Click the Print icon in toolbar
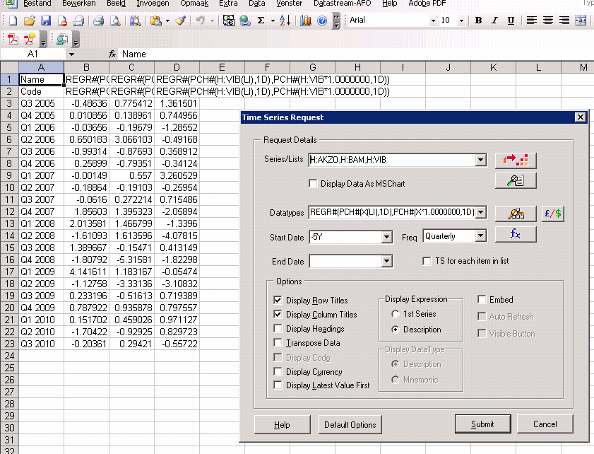Screen dimensions: 594x454 [x=98, y=21]
